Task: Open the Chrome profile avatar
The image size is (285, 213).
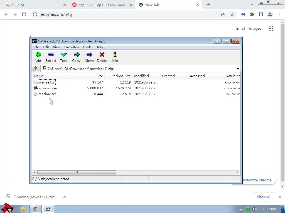Action: [x=270, y=14]
